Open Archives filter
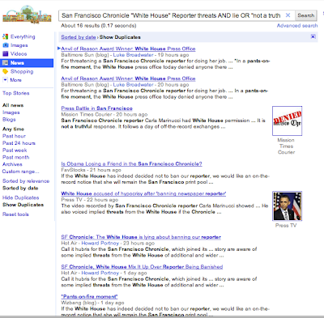Viewport: 324px width, 318px height. (12, 164)
